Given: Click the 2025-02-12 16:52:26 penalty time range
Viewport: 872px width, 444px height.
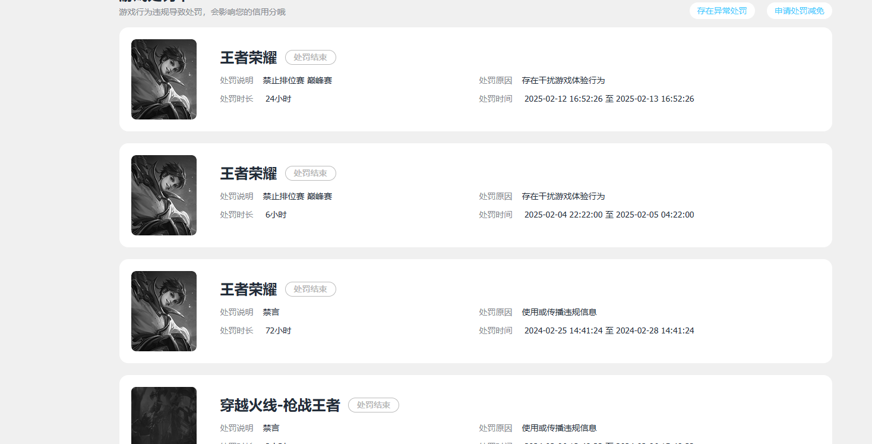Looking at the screenshot, I should tap(609, 99).
